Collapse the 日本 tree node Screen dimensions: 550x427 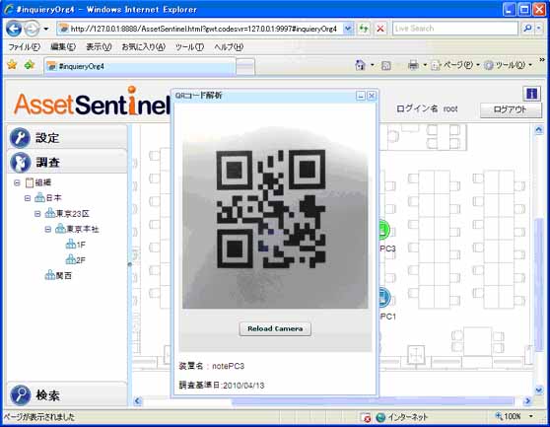click(x=28, y=198)
